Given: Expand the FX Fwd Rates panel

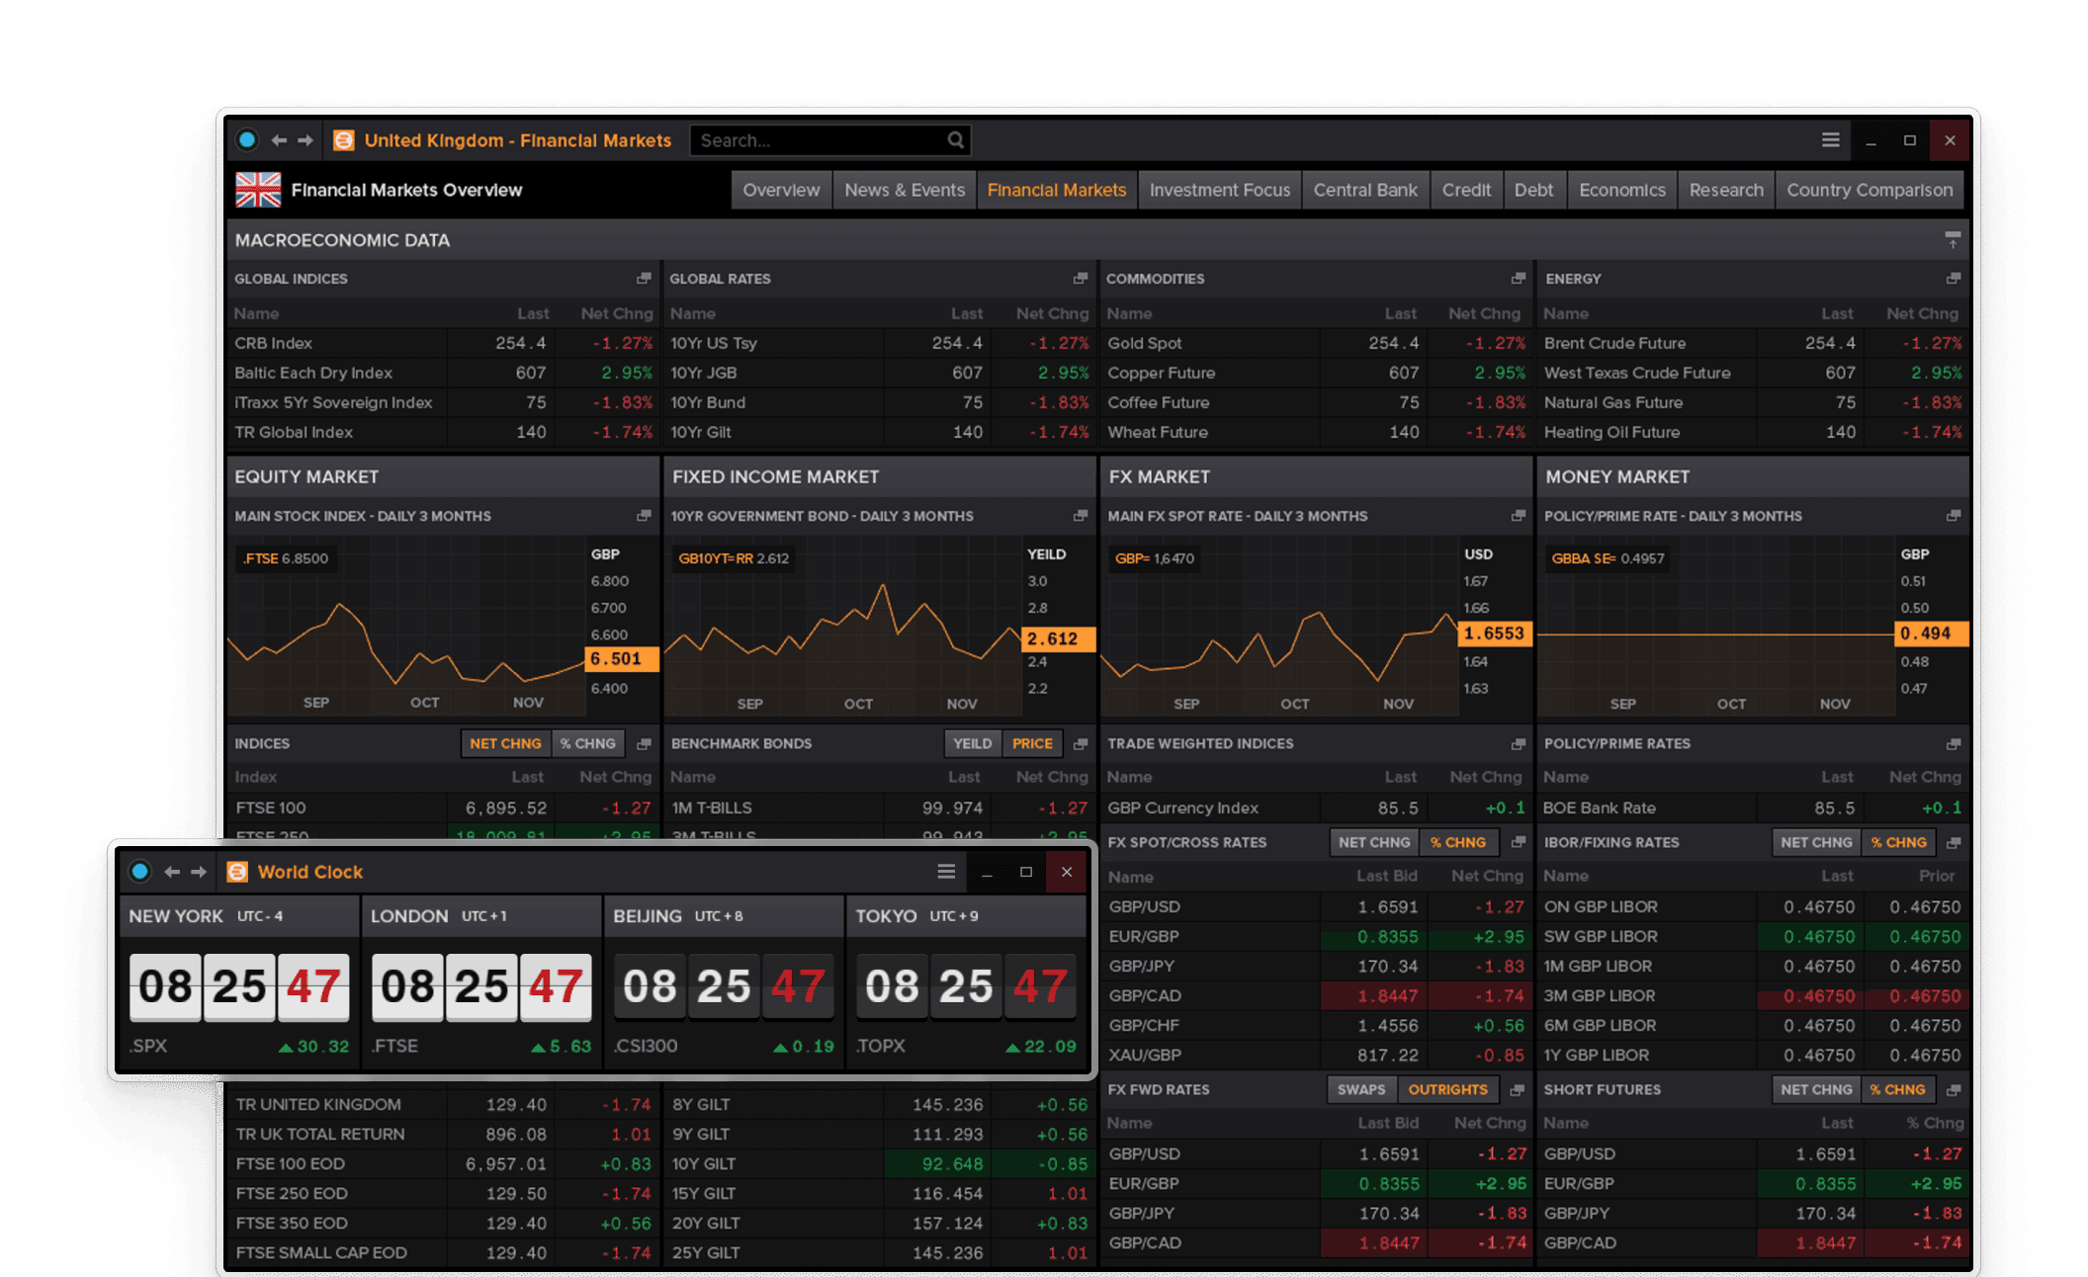Looking at the screenshot, I should [1518, 1089].
